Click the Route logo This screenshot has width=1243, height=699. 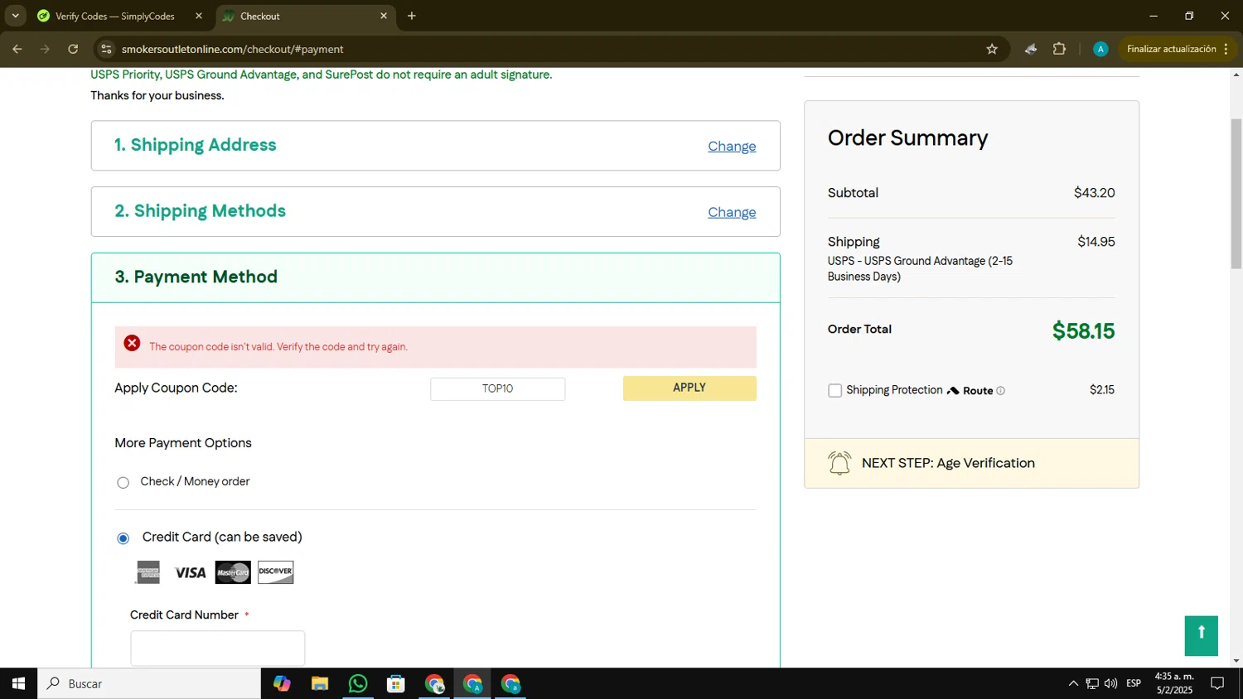pyautogui.click(x=970, y=391)
